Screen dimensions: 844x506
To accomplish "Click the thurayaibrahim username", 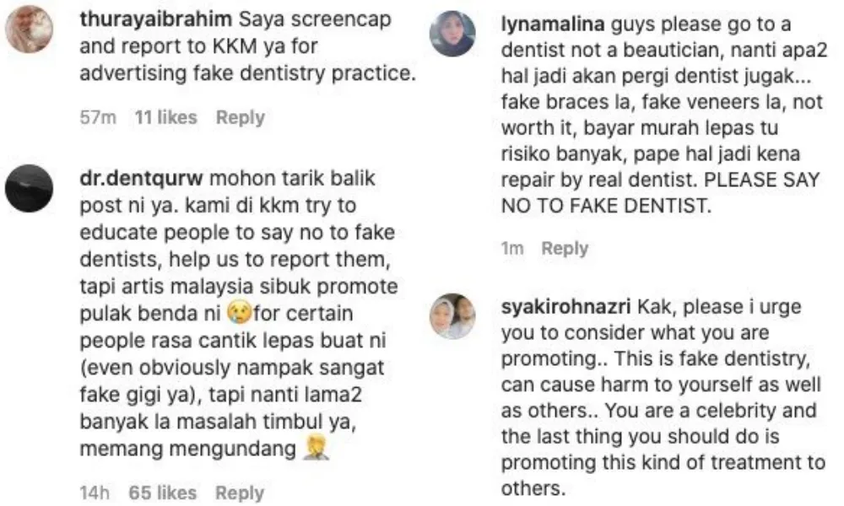I will 155,19.
